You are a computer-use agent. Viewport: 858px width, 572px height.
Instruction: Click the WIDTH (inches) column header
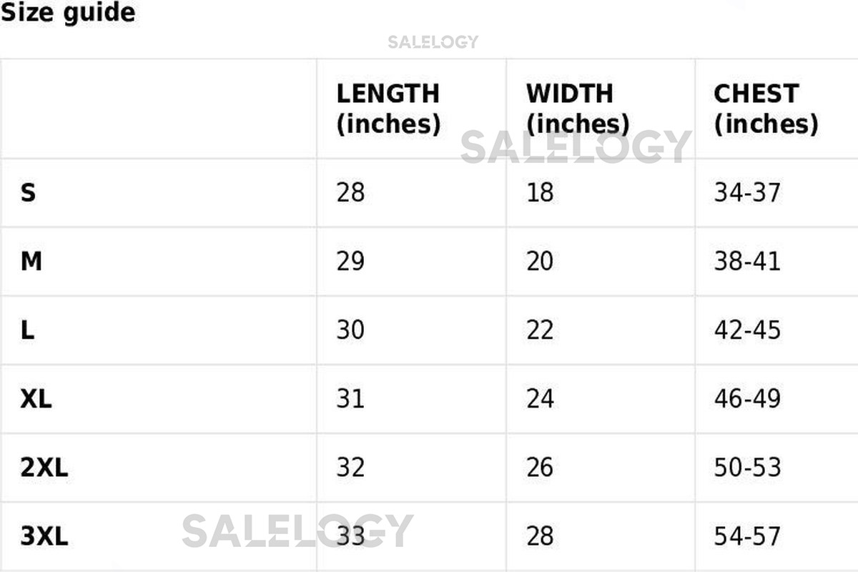coord(578,109)
